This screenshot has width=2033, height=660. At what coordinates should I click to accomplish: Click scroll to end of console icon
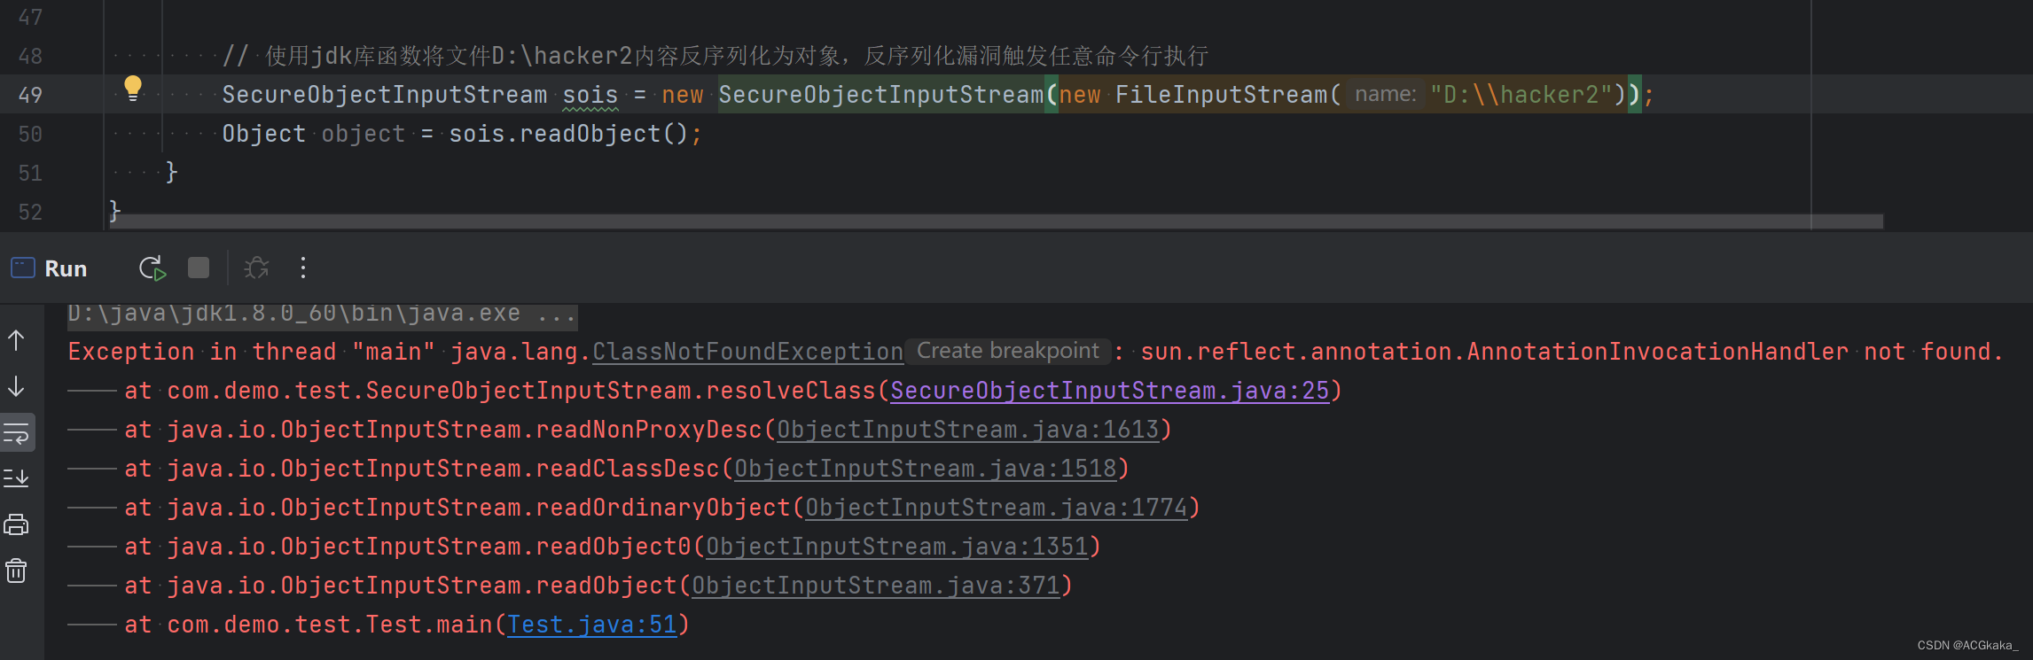17,479
